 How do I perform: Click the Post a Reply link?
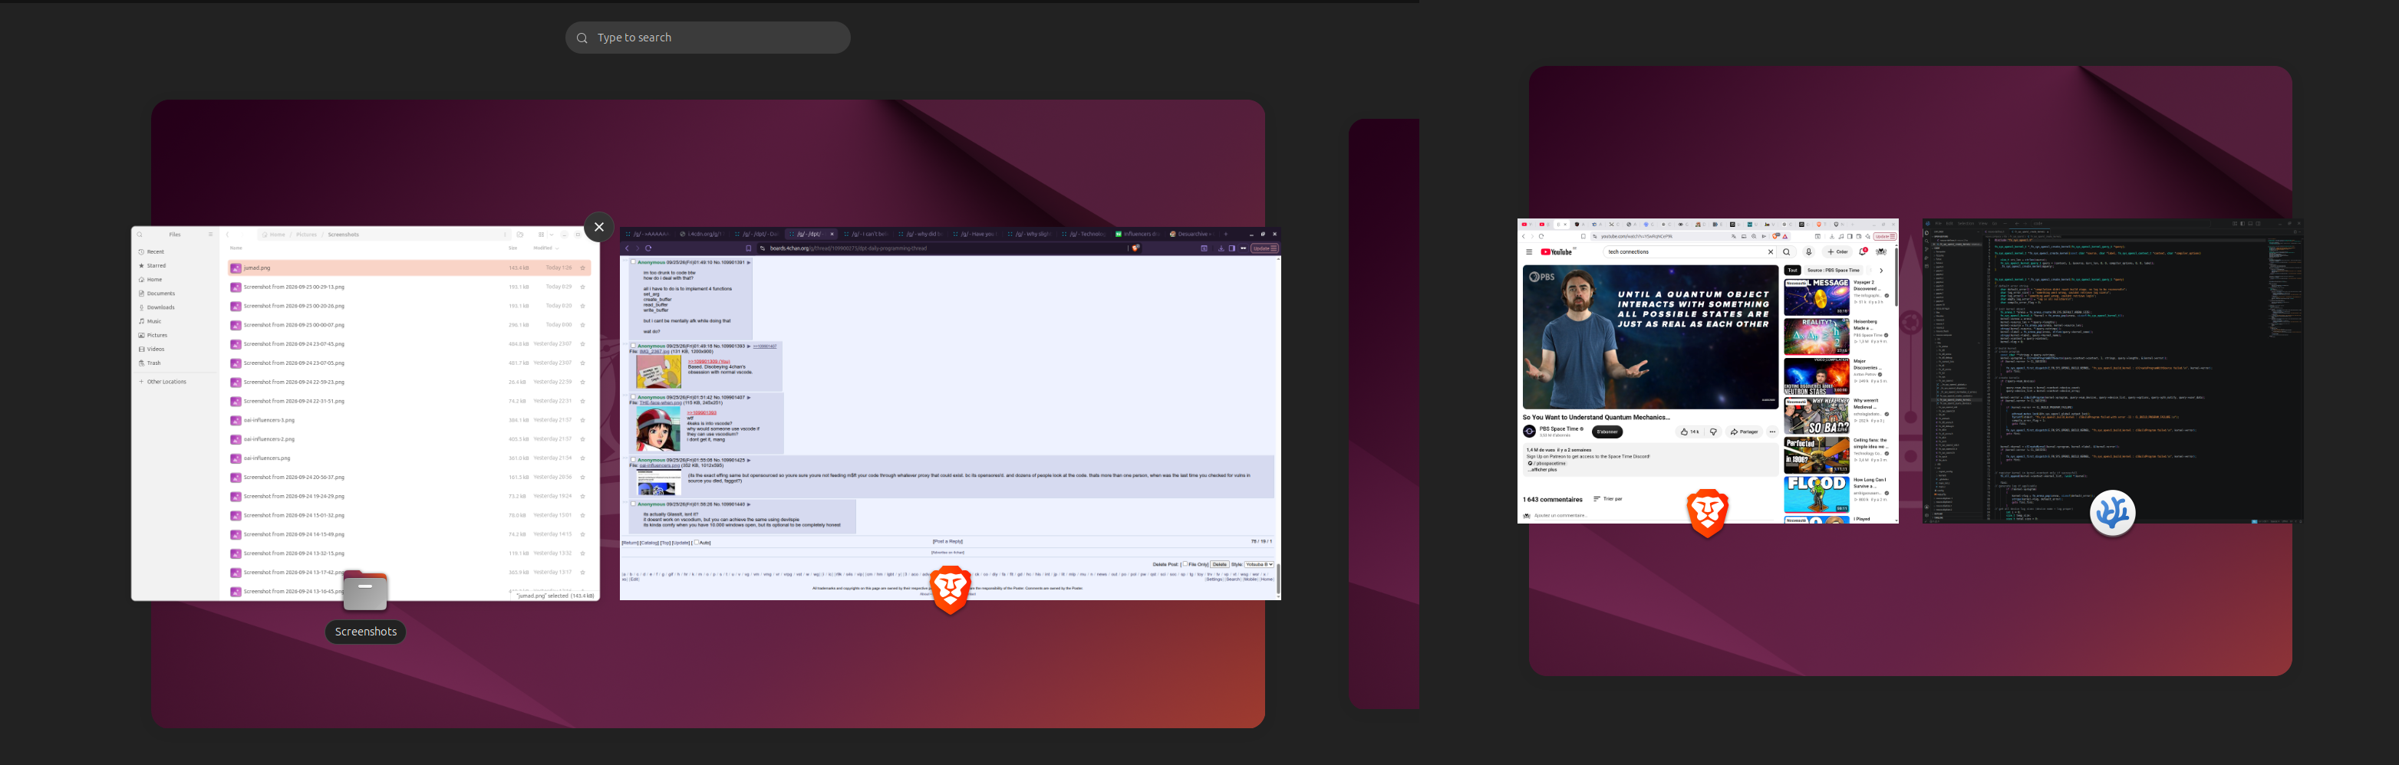[947, 542]
